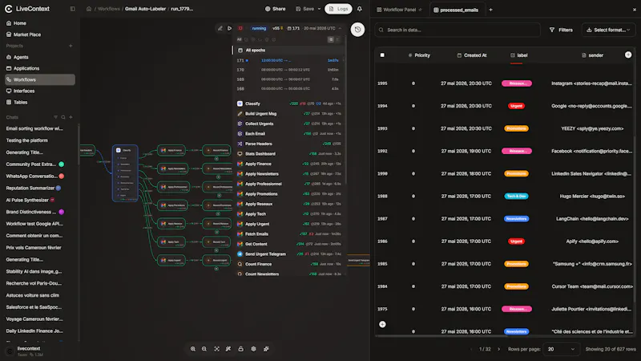Viewport: 641px width, 361px height.
Task: Add a new table row plus button
Action: [x=382, y=324]
